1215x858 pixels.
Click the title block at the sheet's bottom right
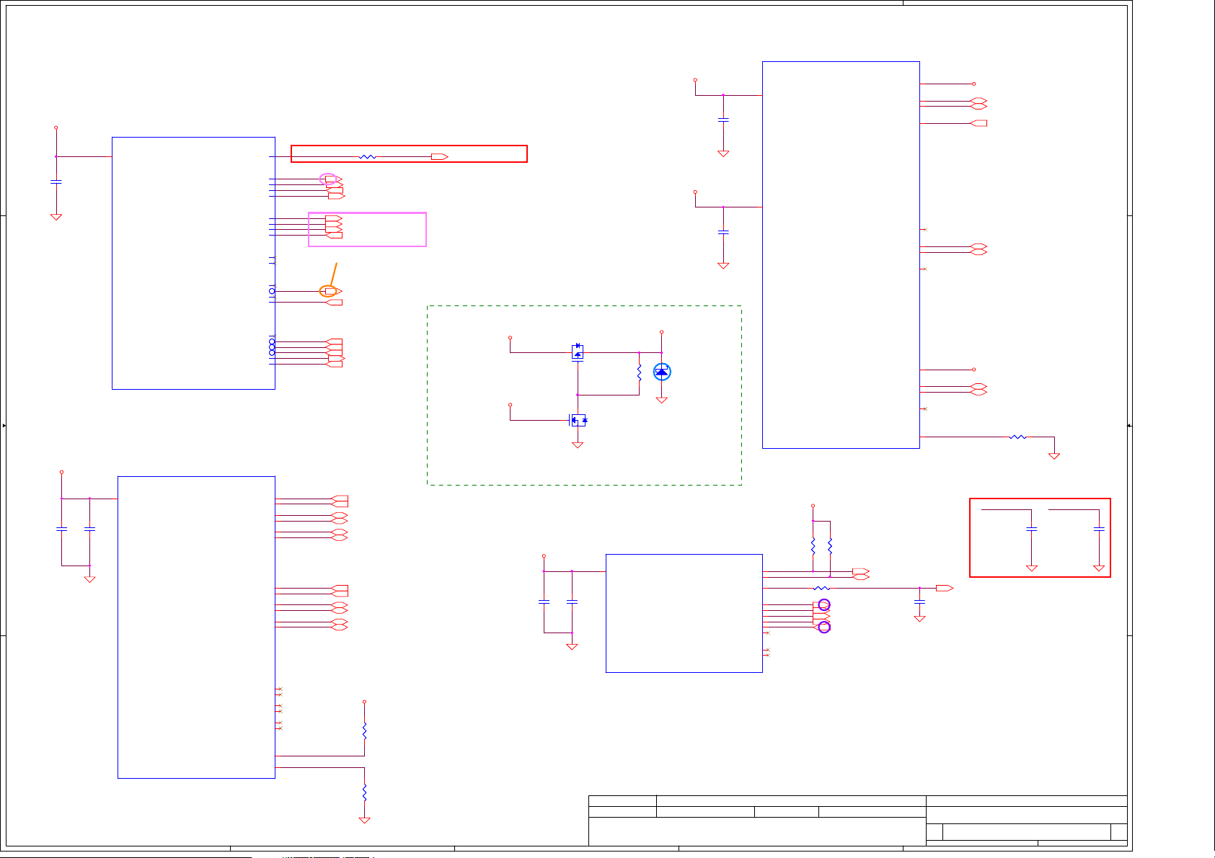pyautogui.click(x=858, y=821)
